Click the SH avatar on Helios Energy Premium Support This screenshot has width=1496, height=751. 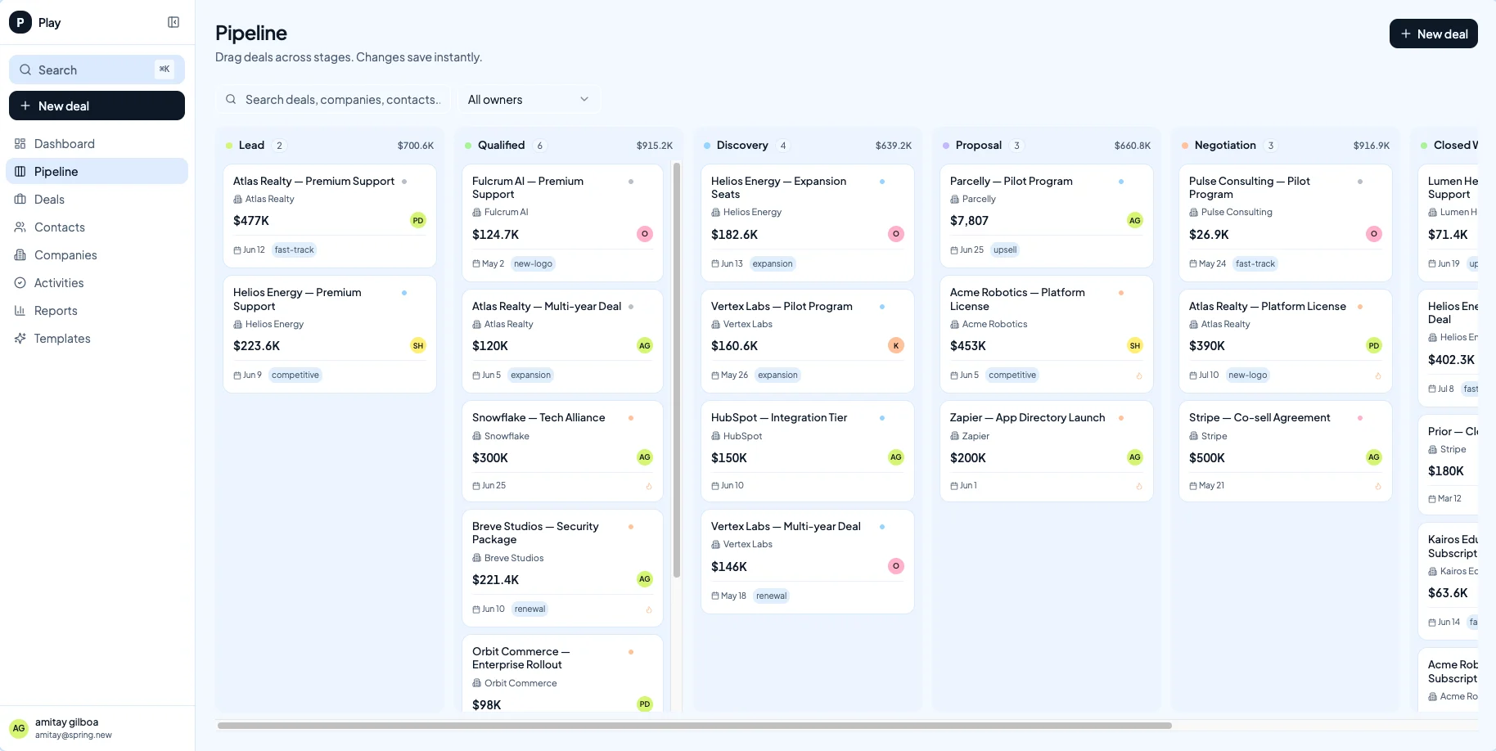[418, 345]
